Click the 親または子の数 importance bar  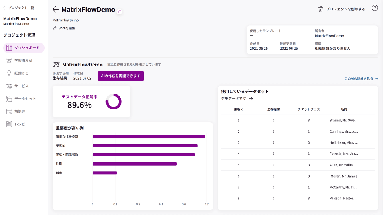149,137
